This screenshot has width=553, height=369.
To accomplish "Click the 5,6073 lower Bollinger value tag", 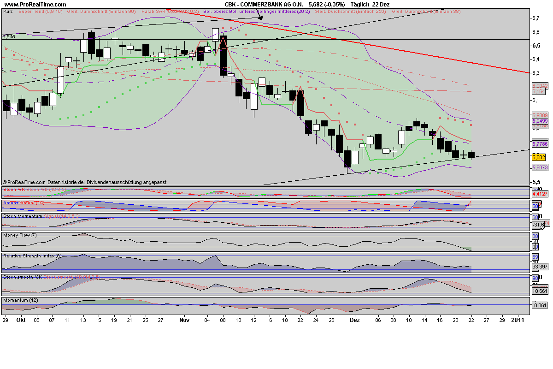I will [x=540, y=167].
